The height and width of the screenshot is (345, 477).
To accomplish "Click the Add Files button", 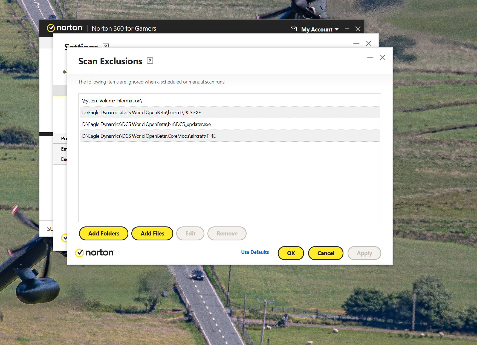I will (152, 233).
